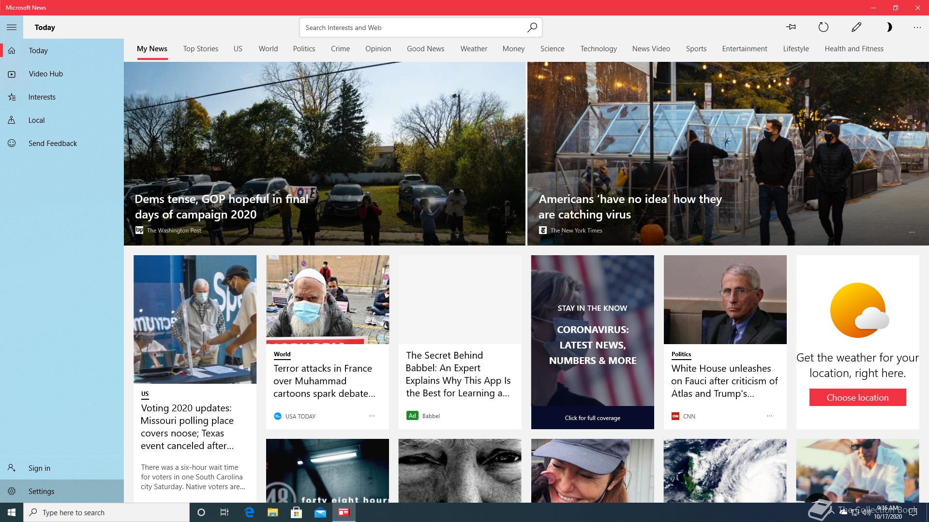Click Send Feedback smiley
Viewport: 929px width, 522px height.
pyautogui.click(x=12, y=143)
